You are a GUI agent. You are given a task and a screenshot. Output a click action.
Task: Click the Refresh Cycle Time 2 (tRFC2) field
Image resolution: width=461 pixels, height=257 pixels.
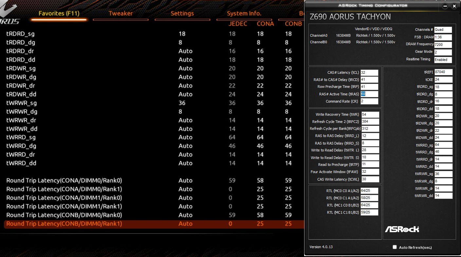370,122
